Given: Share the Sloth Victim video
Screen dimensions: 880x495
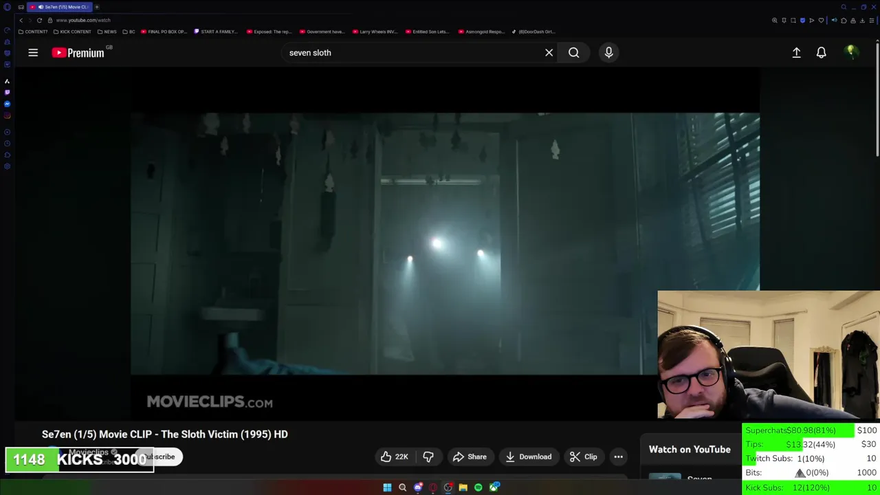Looking at the screenshot, I should [470, 456].
